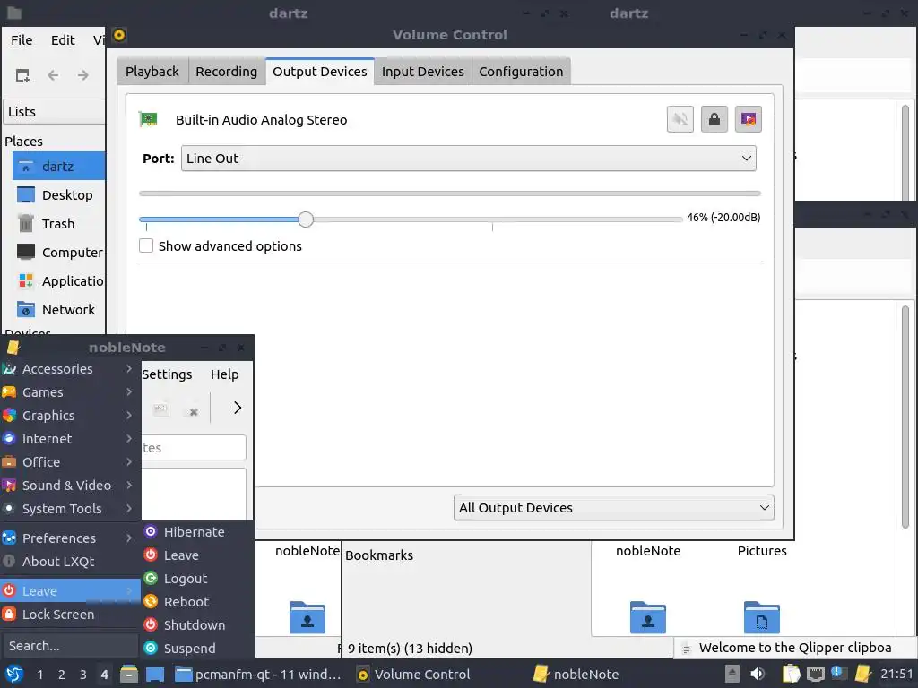Click the nobleNote notes search field
This screenshot has height=688, width=918.
(194, 448)
